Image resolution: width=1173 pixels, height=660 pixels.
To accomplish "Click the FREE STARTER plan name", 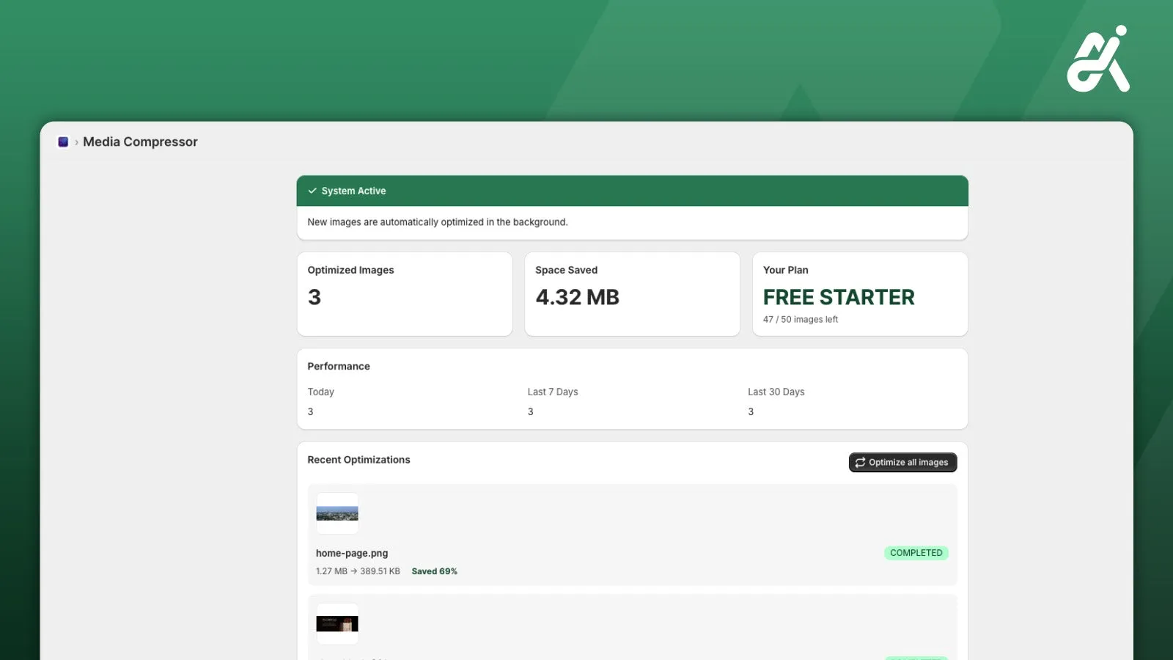I will 839,297.
